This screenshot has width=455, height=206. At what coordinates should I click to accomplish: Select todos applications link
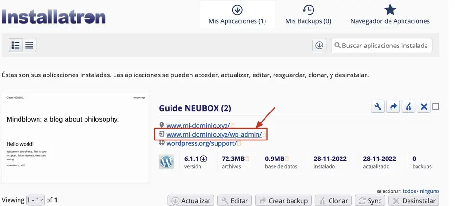[409, 191]
